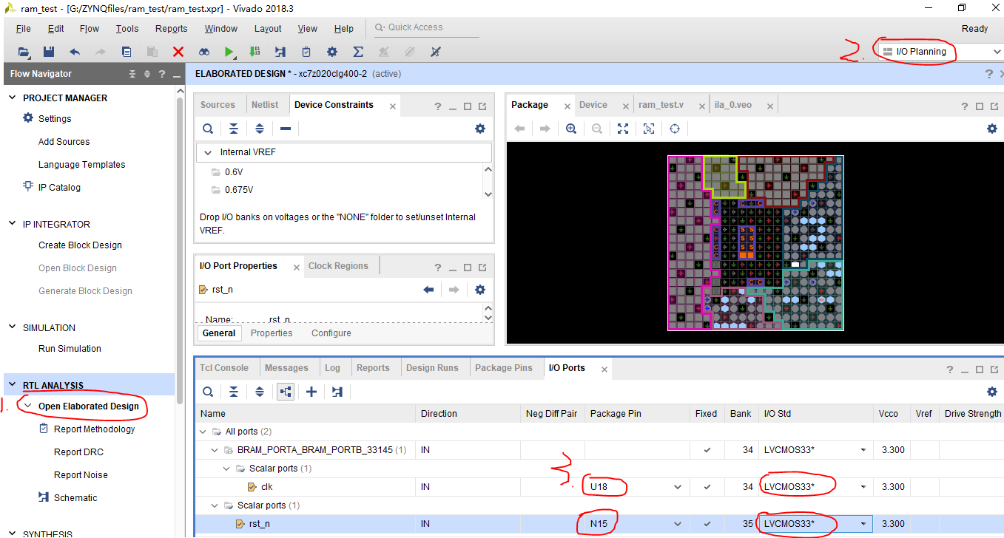
Task: Click Report DRC under RTL Analysis
Action: 78,452
